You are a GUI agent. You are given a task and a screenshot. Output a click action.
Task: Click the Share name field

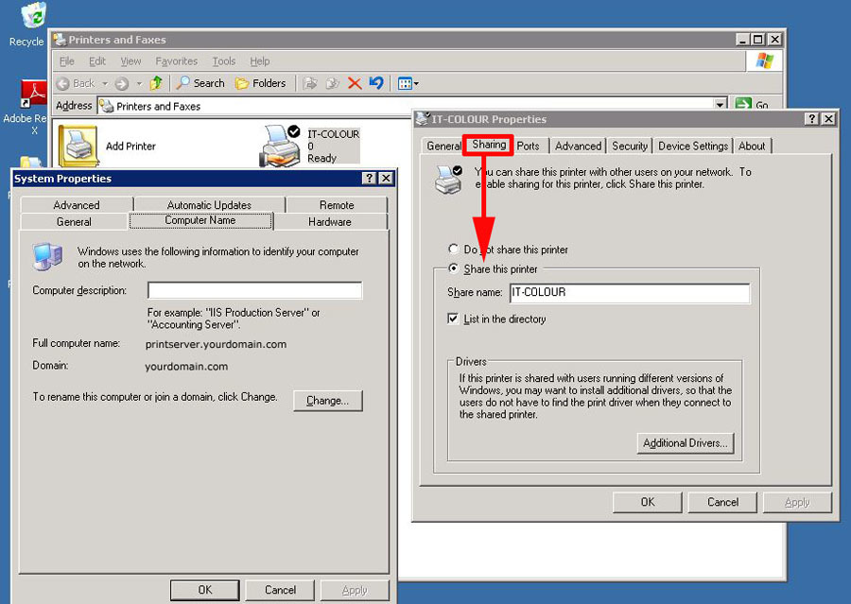[630, 292]
